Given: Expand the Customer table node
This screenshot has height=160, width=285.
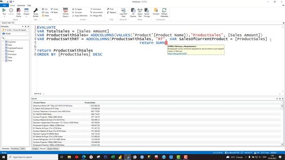Looking at the screenshot, I should (3, 42).
